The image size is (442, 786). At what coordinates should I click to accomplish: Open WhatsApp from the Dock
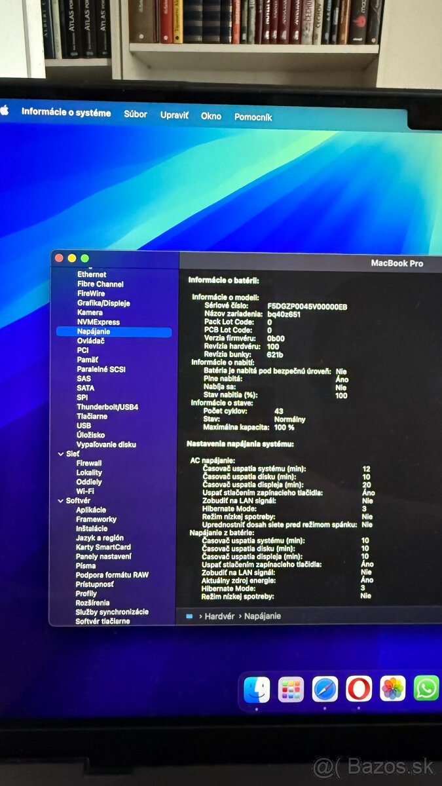pos(426,688)
